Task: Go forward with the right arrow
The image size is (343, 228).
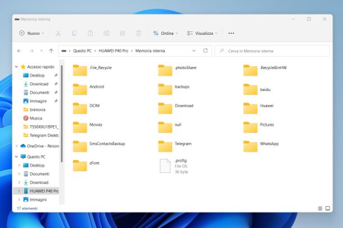Action: pyautogui.click(x=31, y=51)
